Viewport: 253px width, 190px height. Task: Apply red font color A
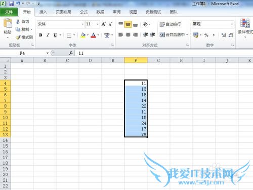(93, 35)
